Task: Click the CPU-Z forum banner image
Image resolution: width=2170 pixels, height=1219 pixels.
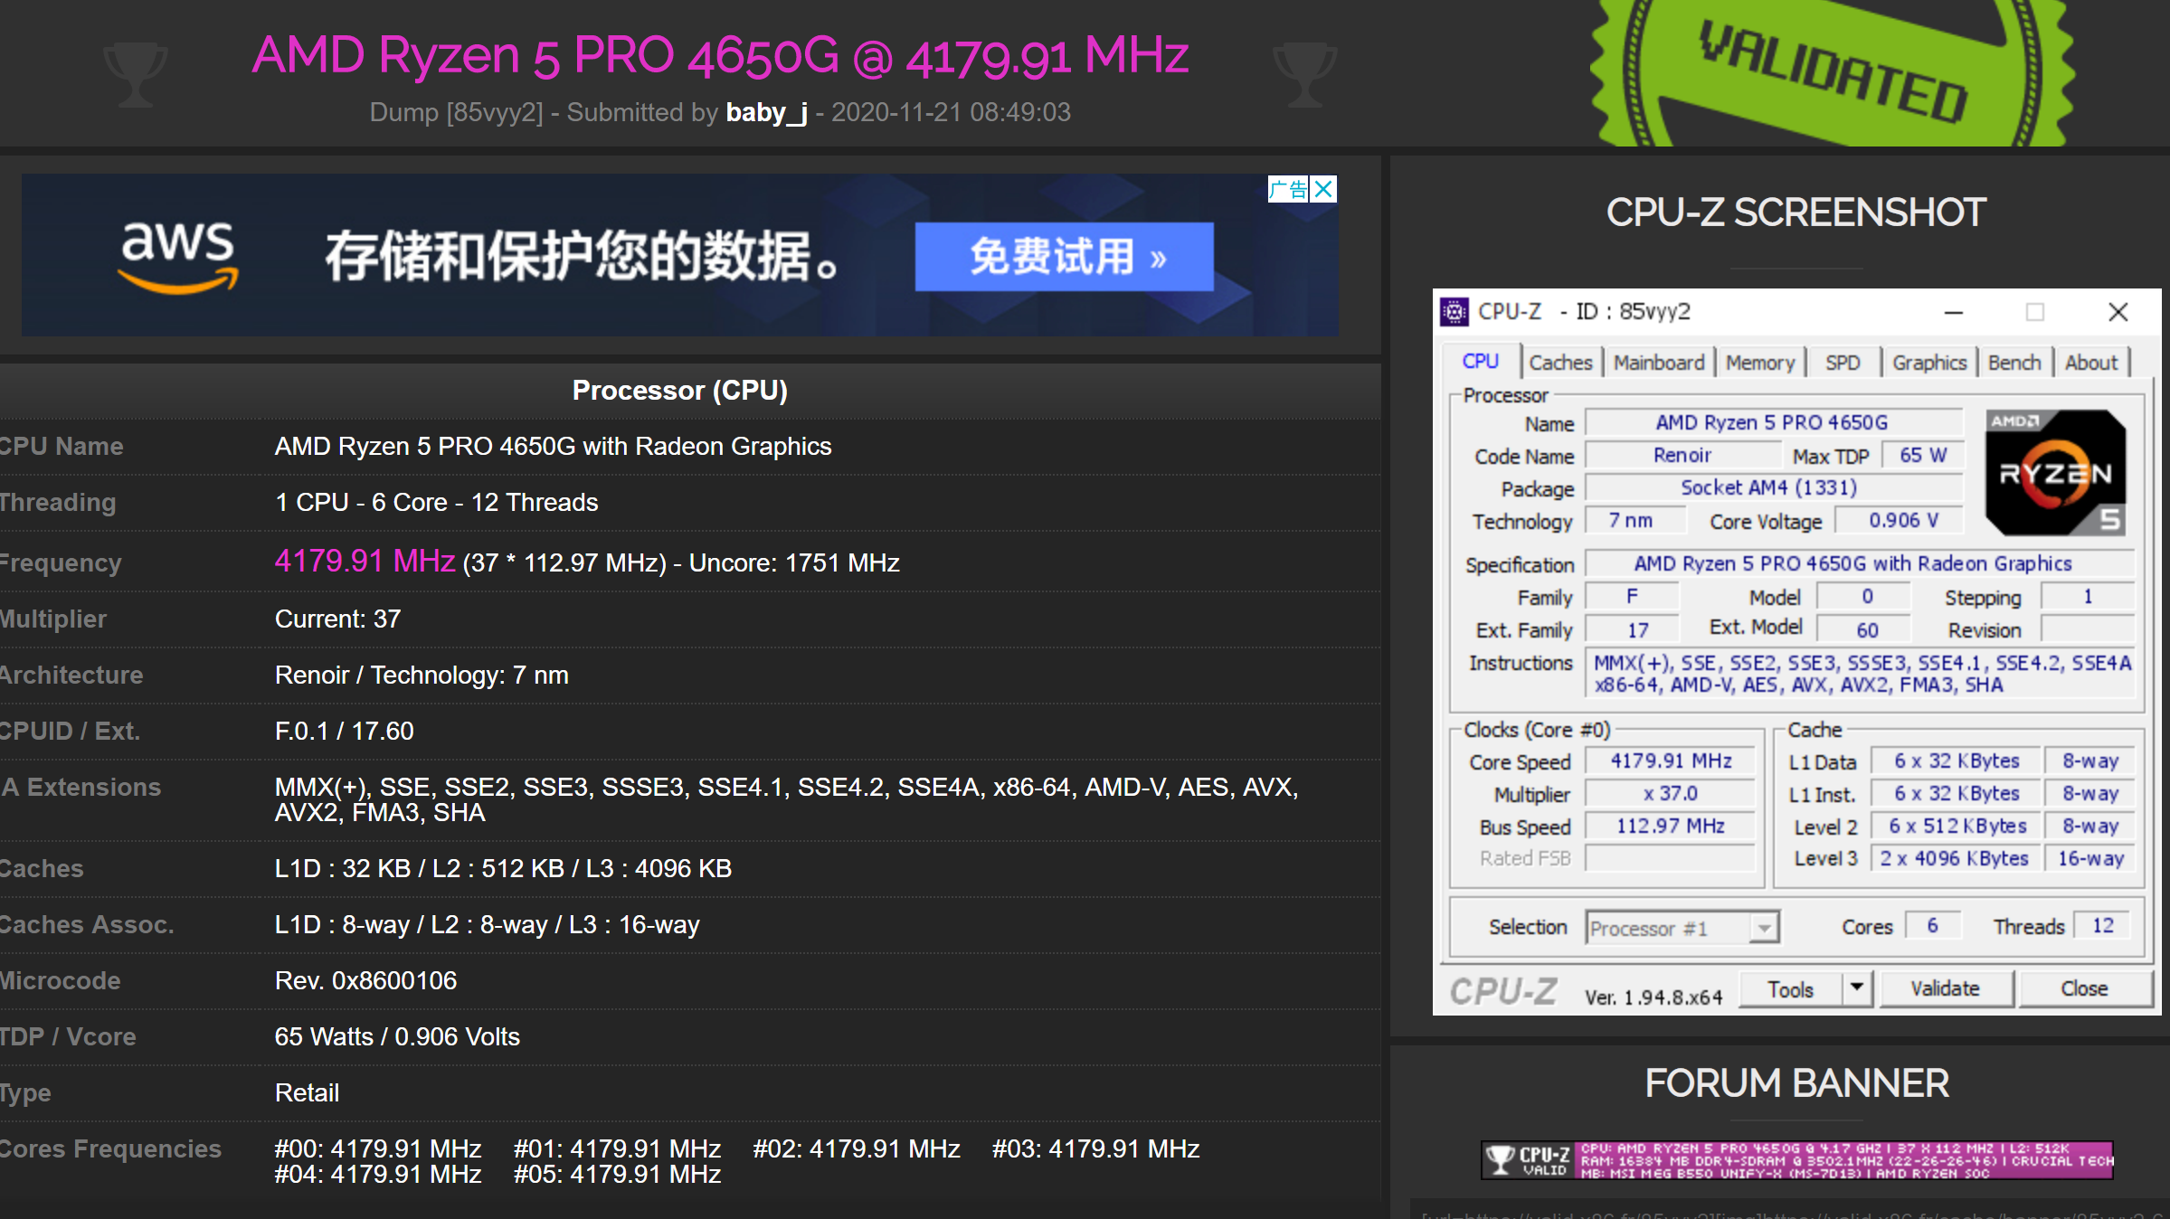Action: coord(1796,1159)
